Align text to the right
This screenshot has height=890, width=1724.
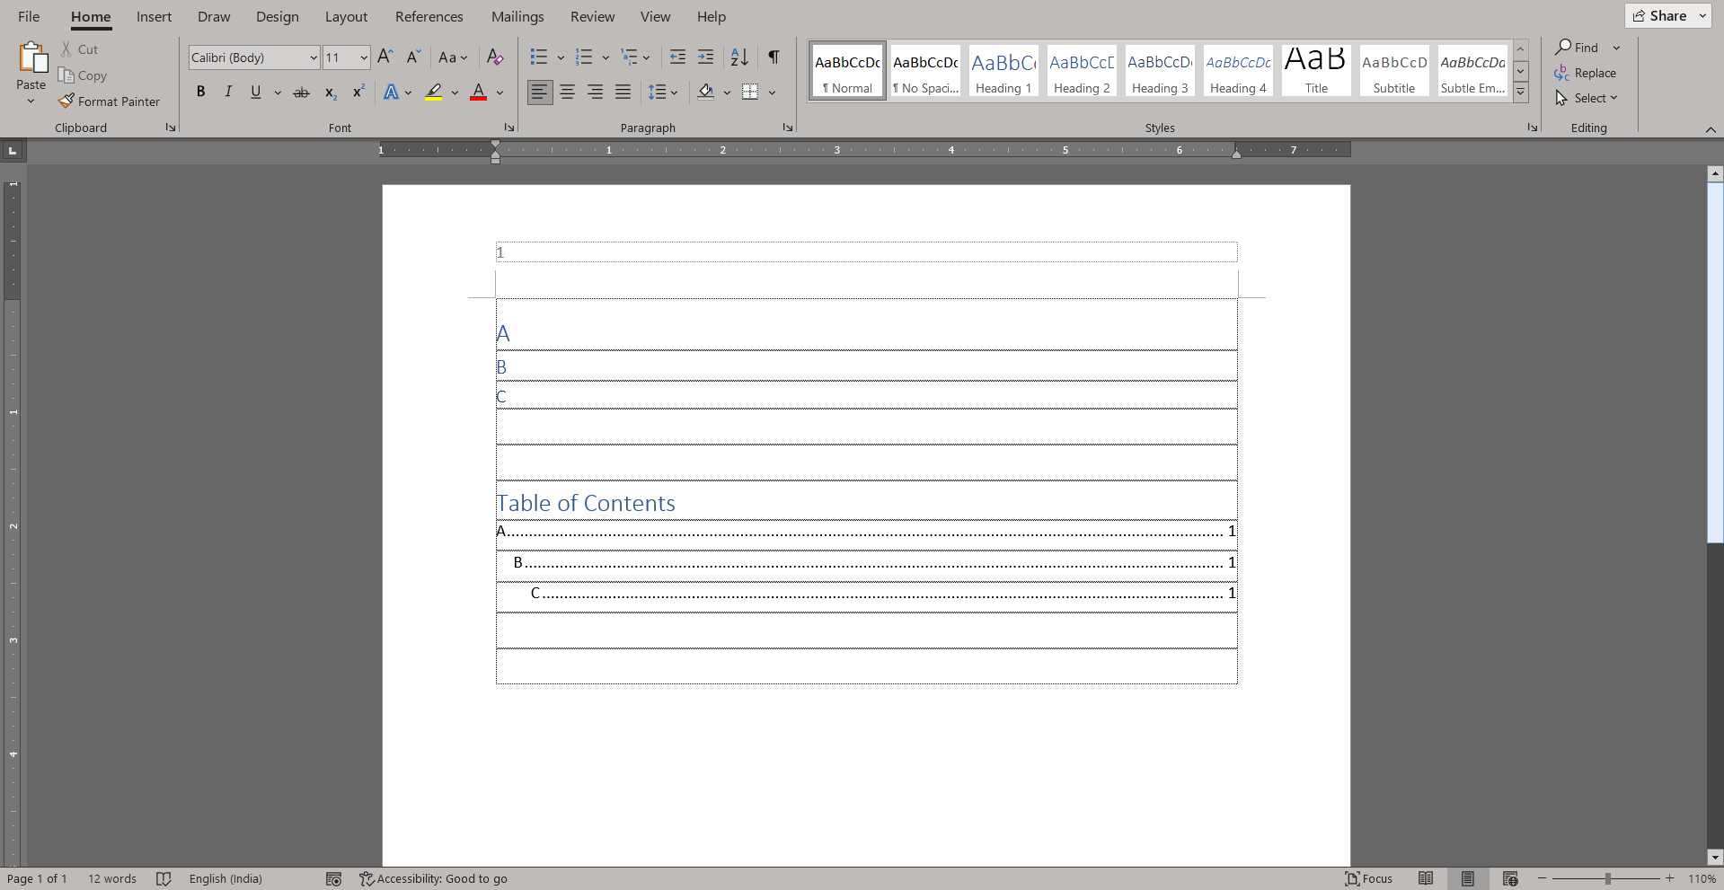[596, 92]
